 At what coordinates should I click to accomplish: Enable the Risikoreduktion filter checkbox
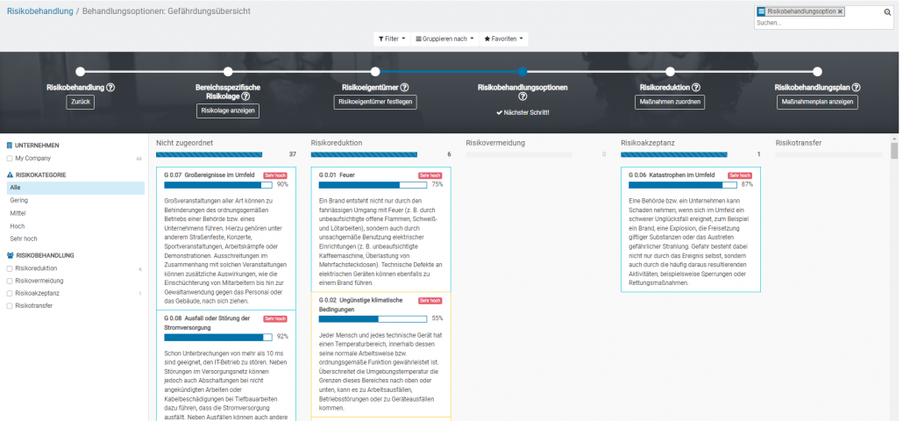tap(9, 268)
